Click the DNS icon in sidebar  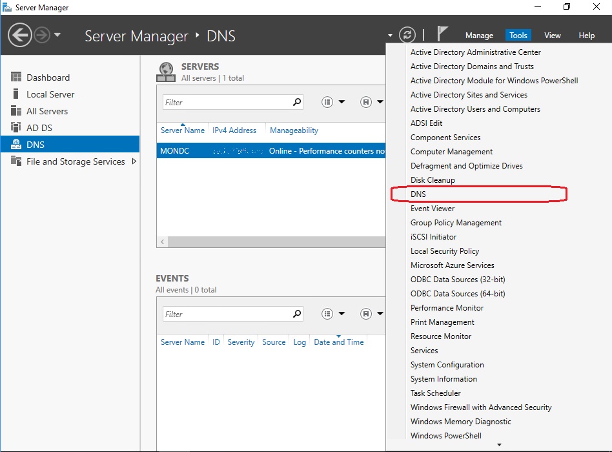[x=16, y=144]
